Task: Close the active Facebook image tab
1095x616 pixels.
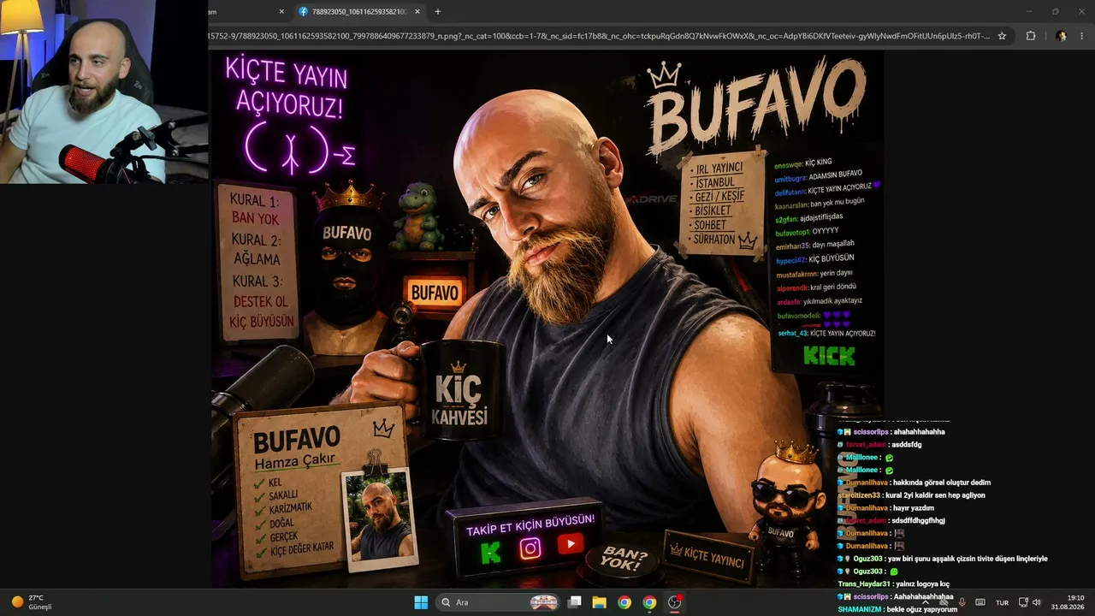Action: [417, 12]
